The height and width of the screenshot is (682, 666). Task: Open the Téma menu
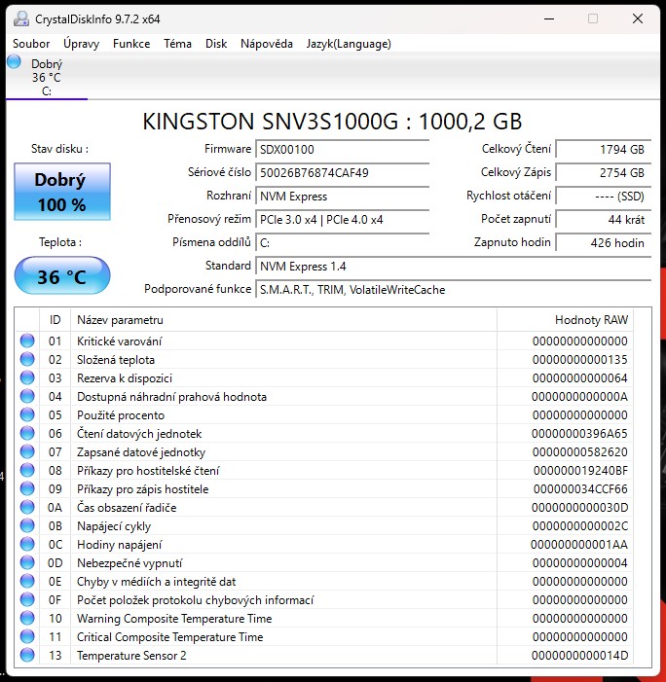[x=177, y=44]
